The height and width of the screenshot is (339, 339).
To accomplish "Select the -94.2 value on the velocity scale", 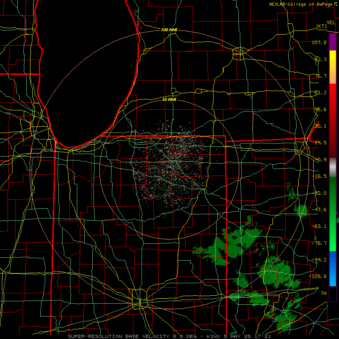I will click(x=319, y=260).
